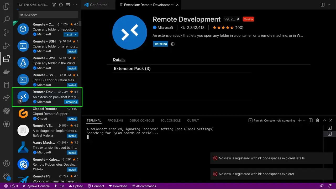This screenshot has height=189, width=336.
Task: Dismiss the codespaces.explorer error notification
Action: (x=327, y=174)
